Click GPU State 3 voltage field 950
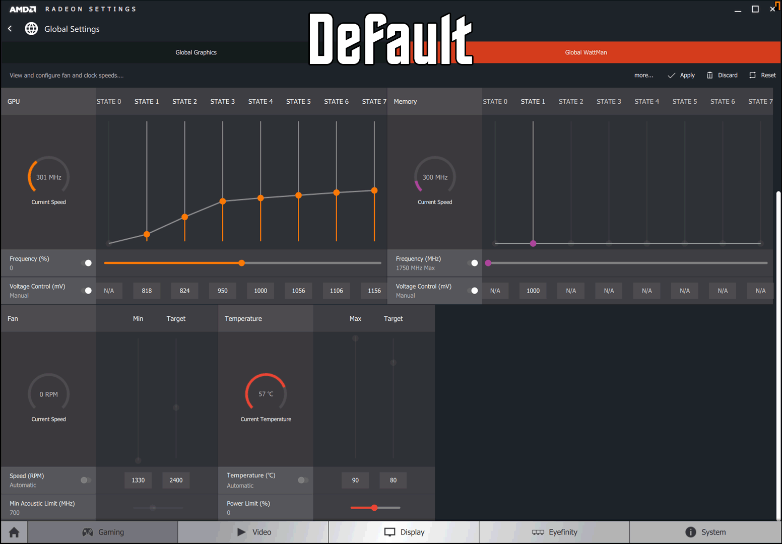Image resolution: width=782 pixels, height=544 pixels. (x=223, y=291)
